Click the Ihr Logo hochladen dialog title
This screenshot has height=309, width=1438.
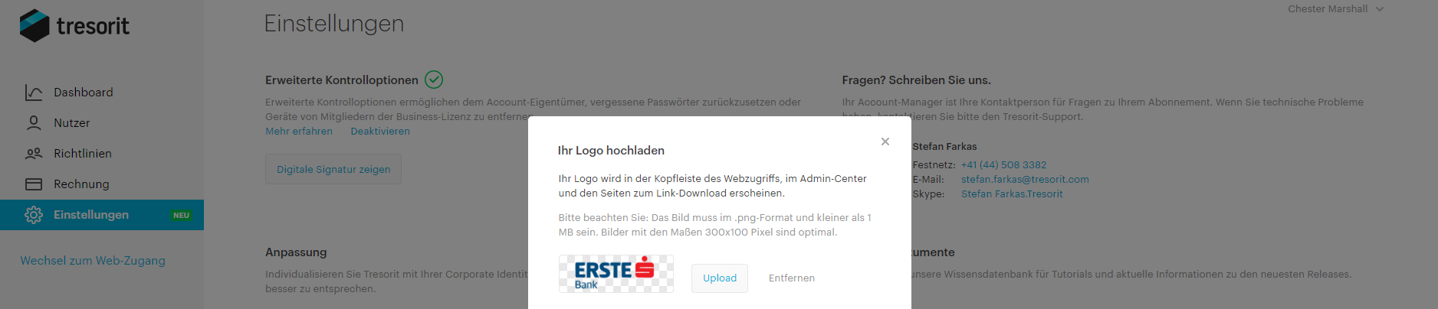[611, 151]
